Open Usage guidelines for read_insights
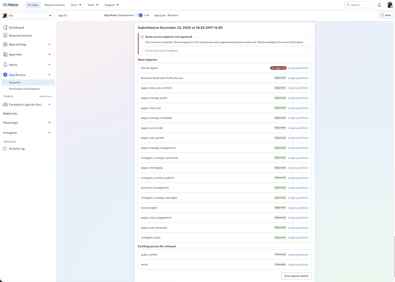 (x=298, y=208)
